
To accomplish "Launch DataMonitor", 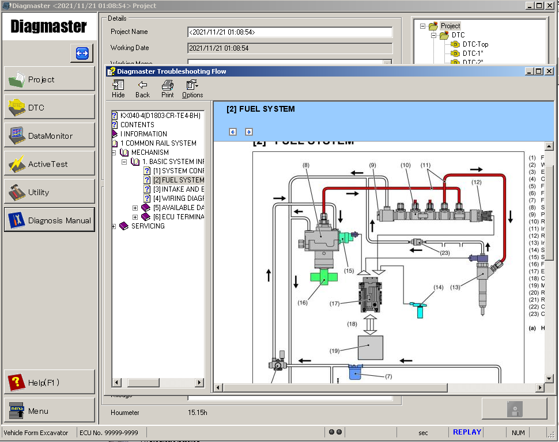I will click(49, 135).
